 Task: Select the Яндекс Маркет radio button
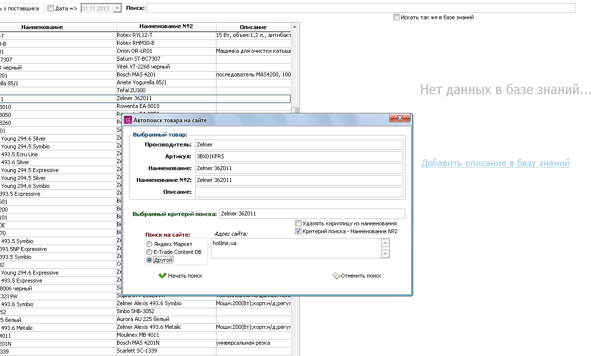tap(149, 244)
